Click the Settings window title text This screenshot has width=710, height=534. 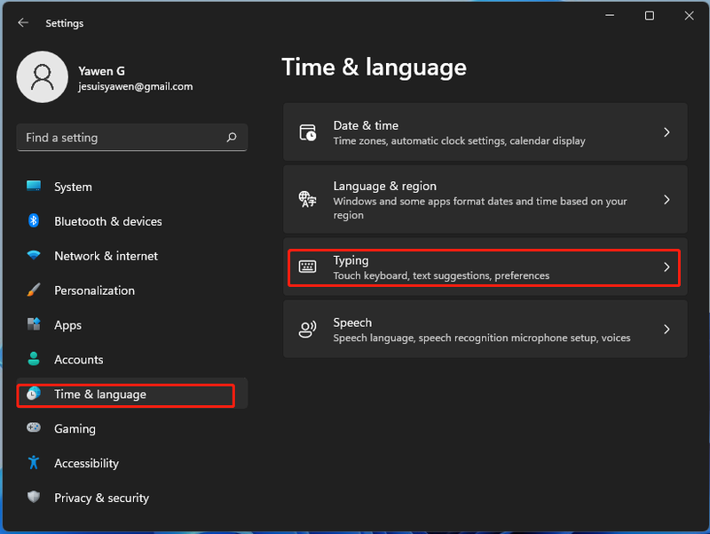[64, 23]
